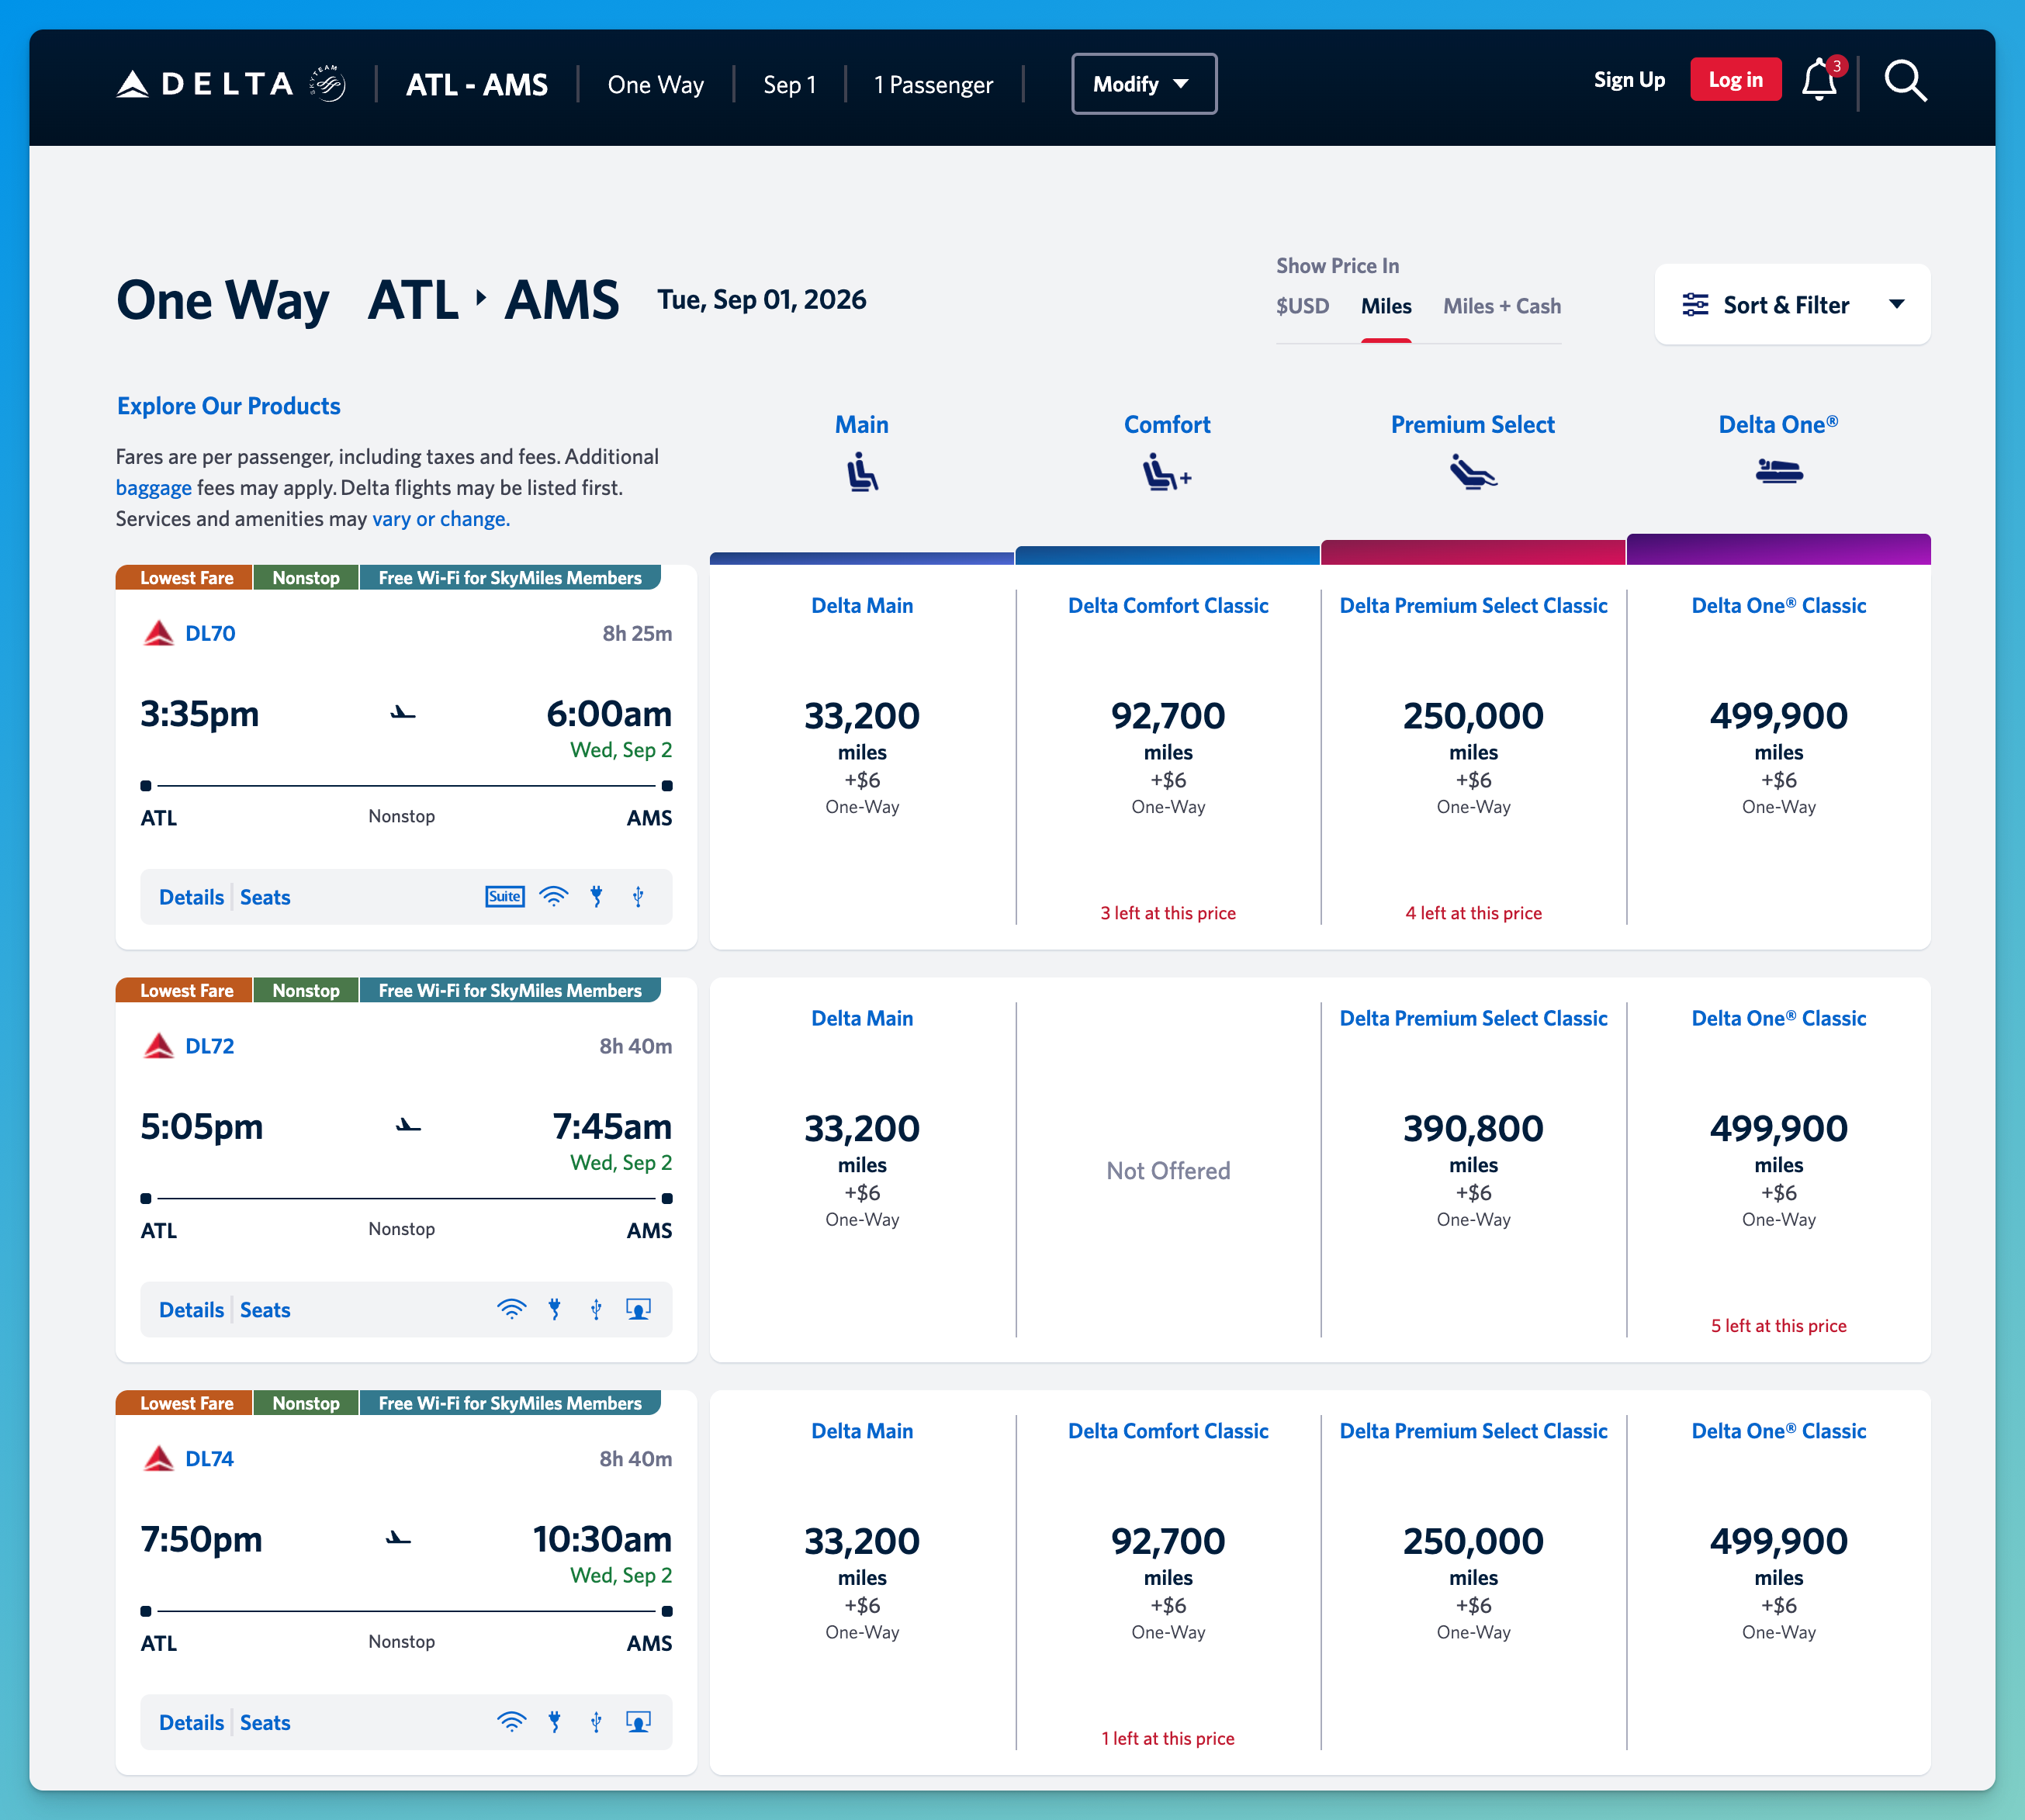Click the Log in button

point(1735,80)
